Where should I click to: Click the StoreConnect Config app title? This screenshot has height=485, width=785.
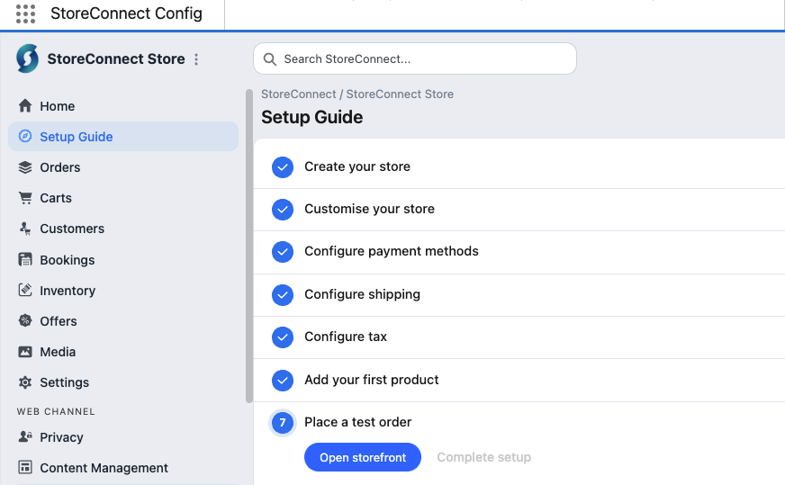[x=126, y=13]
